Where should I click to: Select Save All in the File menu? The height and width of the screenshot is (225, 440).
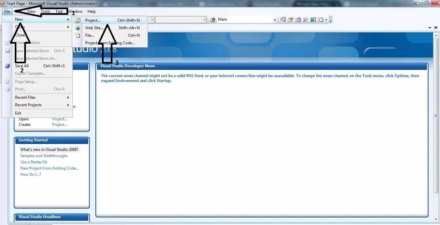pos(37,66)
